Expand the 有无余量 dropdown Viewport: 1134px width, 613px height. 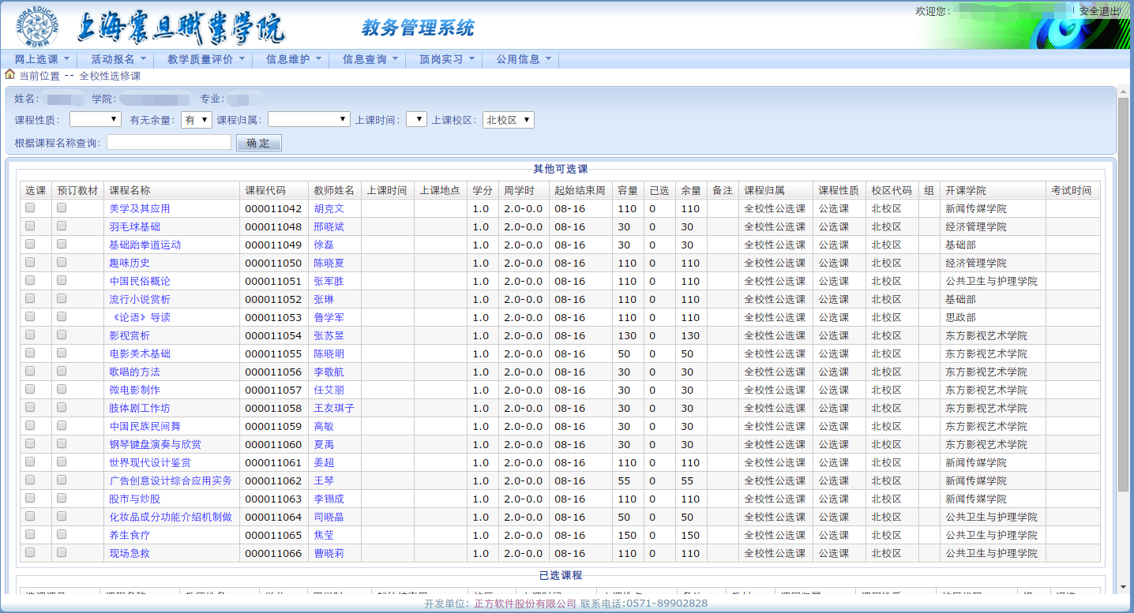click(196, 120)
